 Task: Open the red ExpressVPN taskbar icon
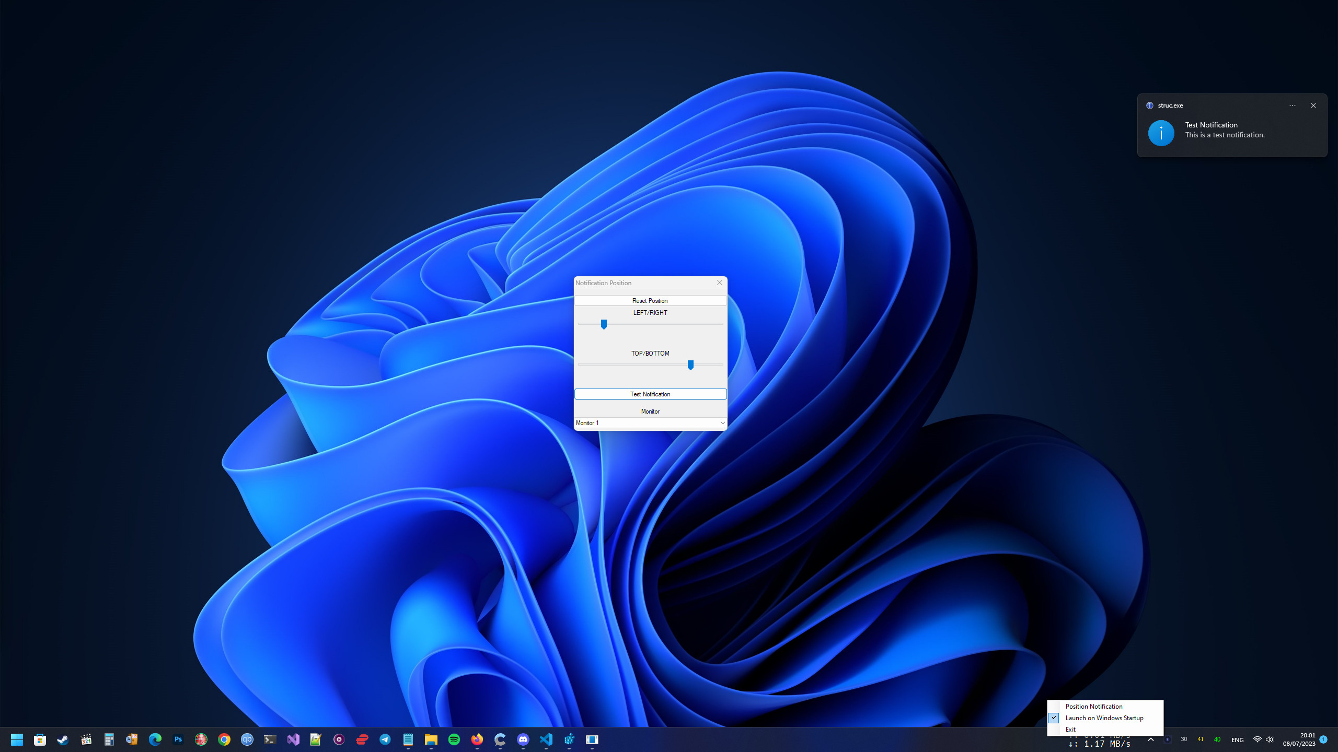[x=362, y=739]
